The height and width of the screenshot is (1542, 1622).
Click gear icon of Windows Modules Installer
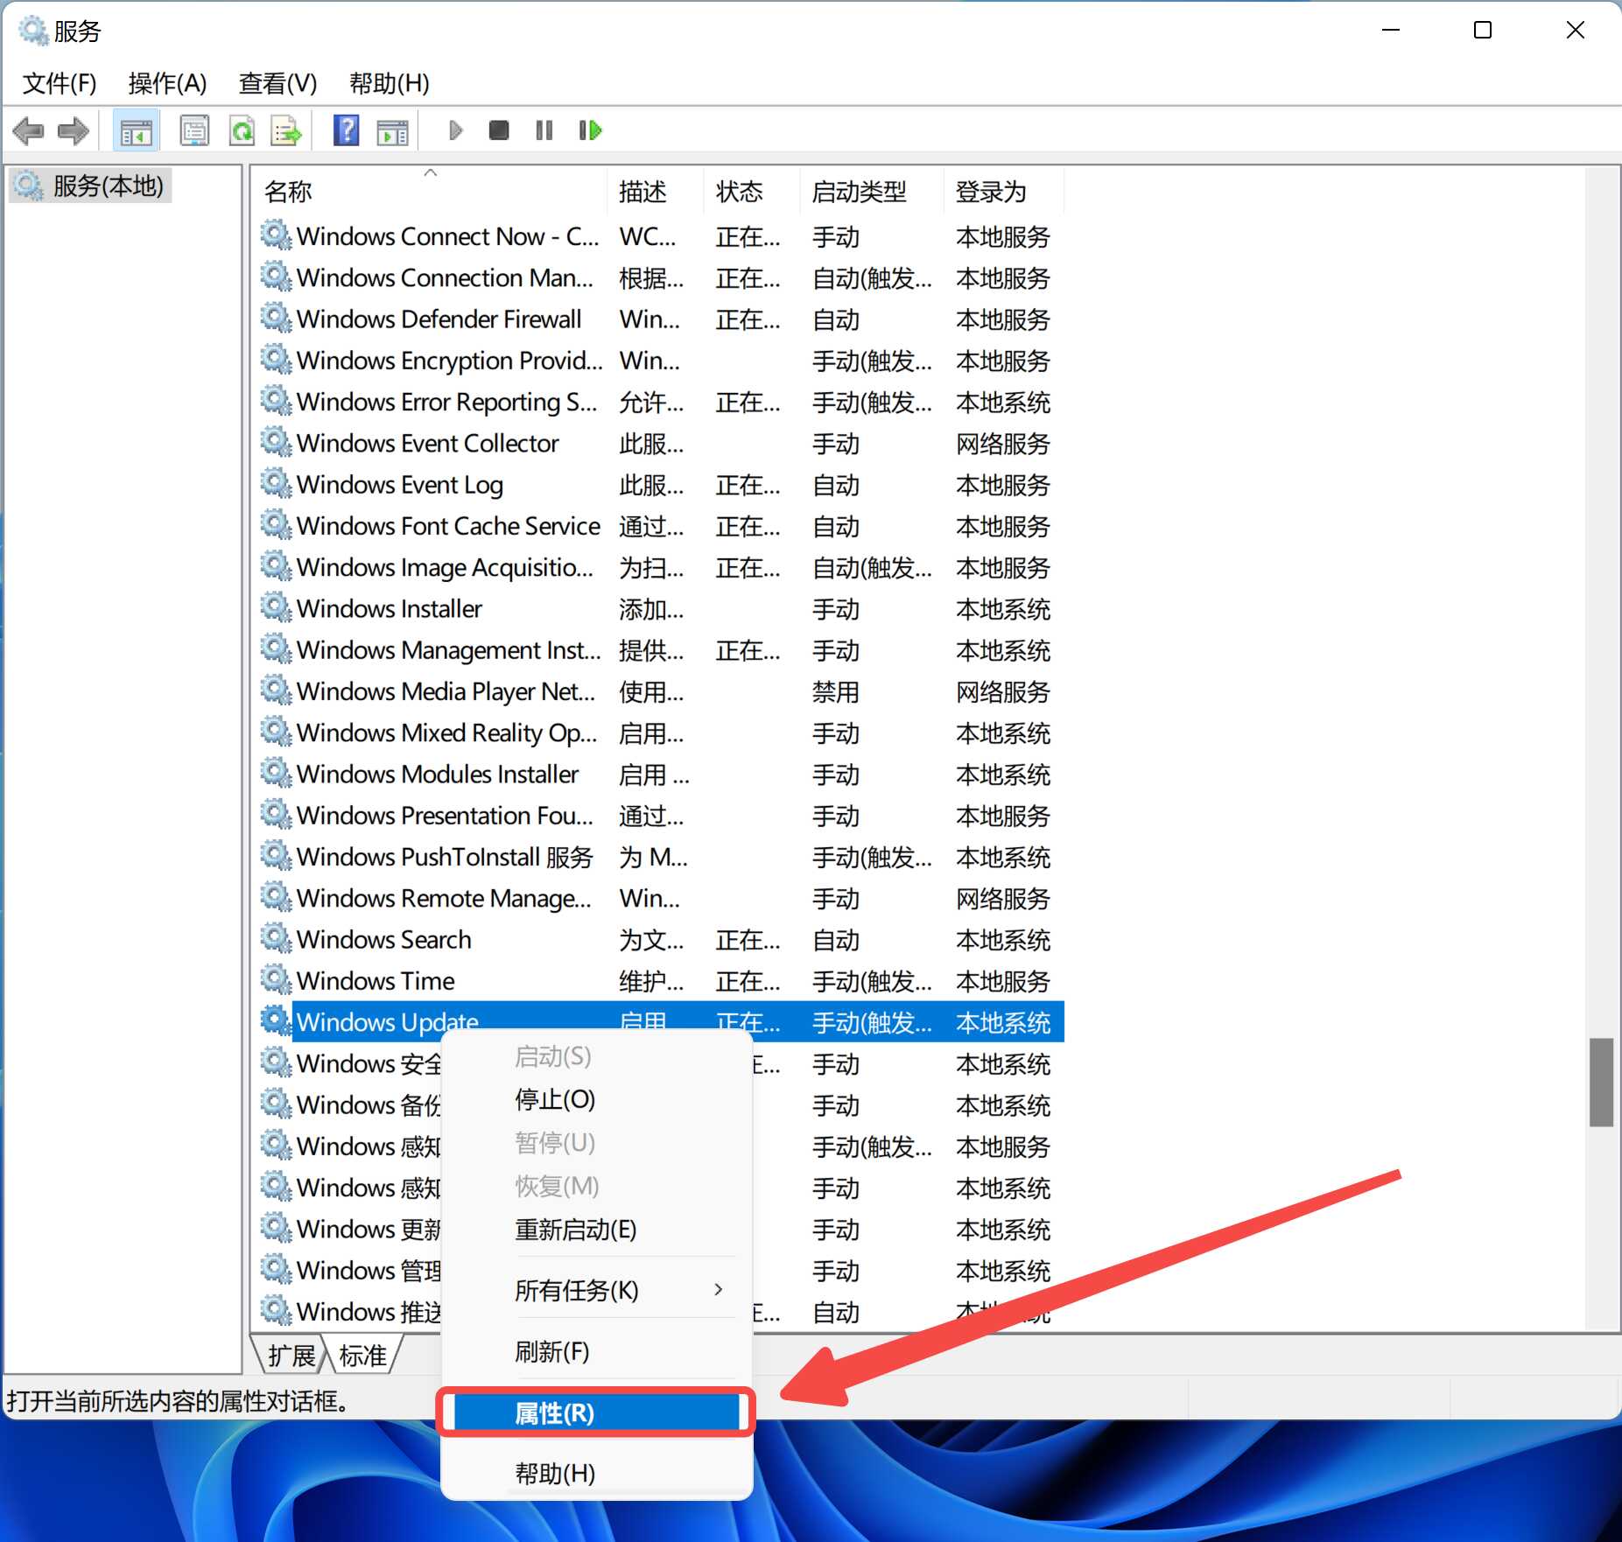[276, 774]
